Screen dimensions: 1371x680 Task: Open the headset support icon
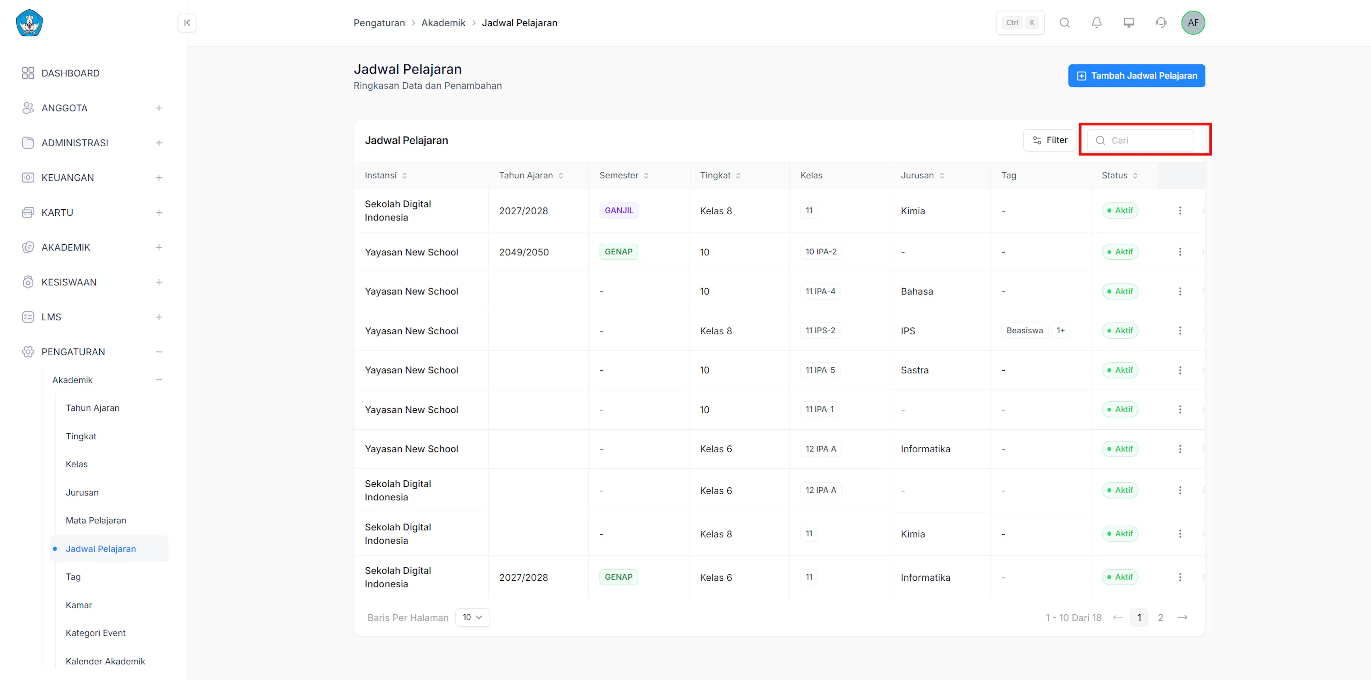tap(1161, 23)
